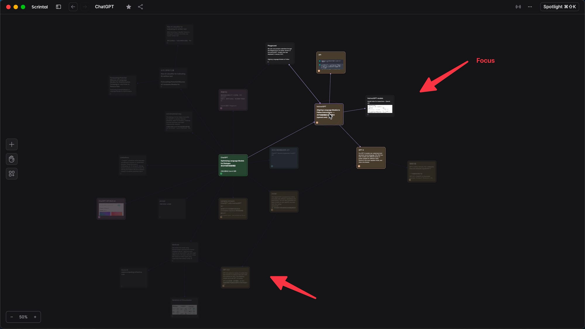This screenshot has height=329, width=585.
Task: Click the add blocks grid tool
Action: click(x=12, y=174)
